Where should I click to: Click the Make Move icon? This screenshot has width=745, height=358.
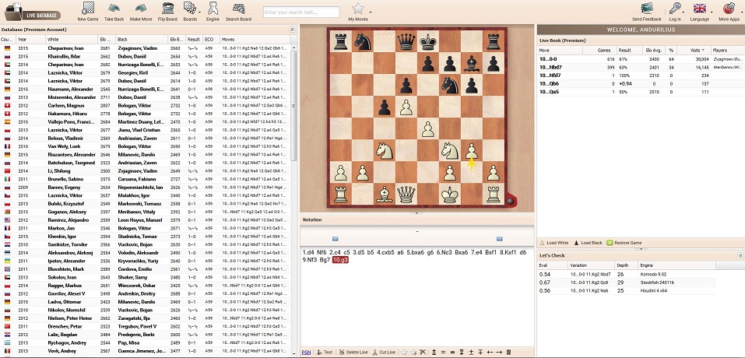pyautogui.click(x=141, y=8)
